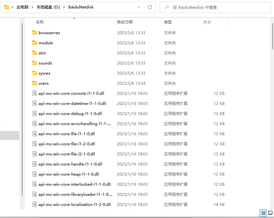Select api-ms-win-core-handle-l1-1-0.dll name

click(x=71, y=164)
